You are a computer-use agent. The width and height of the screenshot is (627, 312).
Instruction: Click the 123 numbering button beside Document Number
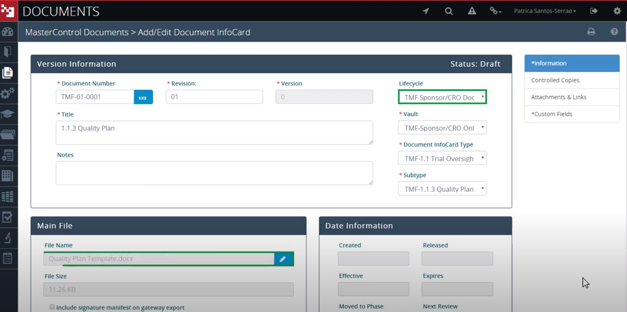coord(143,97)
